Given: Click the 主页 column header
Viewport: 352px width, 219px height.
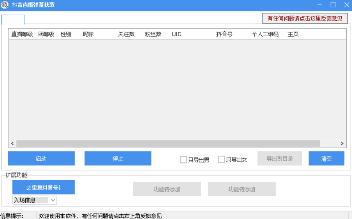Looking at the screenshot, I should pos(293,34).
